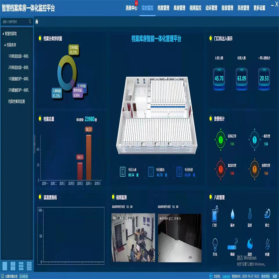Click the 设备正常 green status icon
The height and width of the screenshot is (279, 279).
pos(221,140)
